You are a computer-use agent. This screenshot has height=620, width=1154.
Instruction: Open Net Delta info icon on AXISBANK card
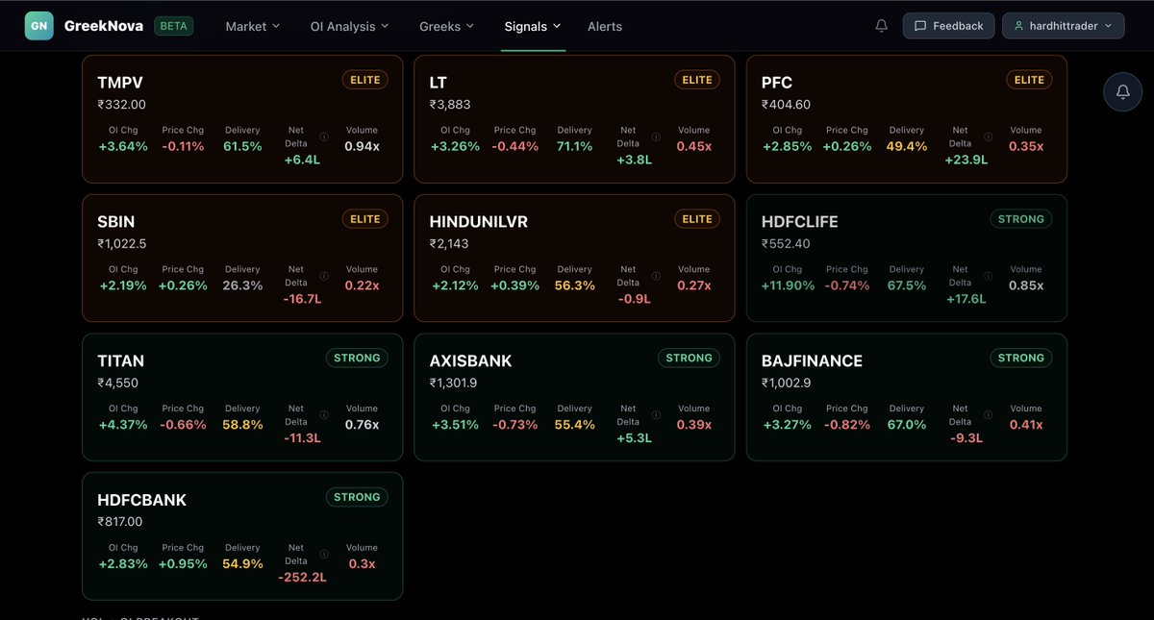[656, 415]
